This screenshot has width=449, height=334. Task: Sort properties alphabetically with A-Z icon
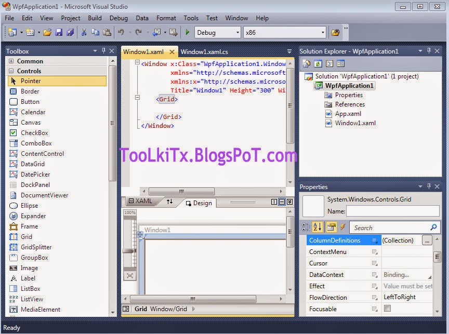pos(318,227)
